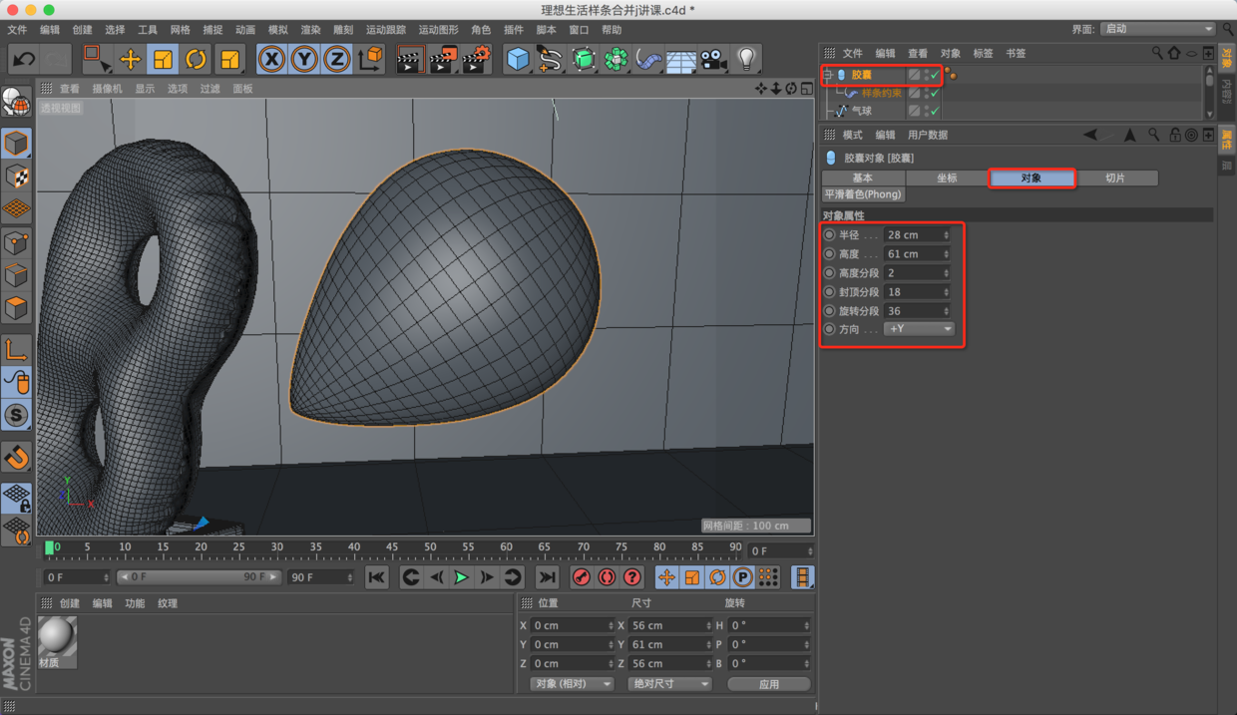
Task: Click the camera object icon
Action: [x=713, y=60]
